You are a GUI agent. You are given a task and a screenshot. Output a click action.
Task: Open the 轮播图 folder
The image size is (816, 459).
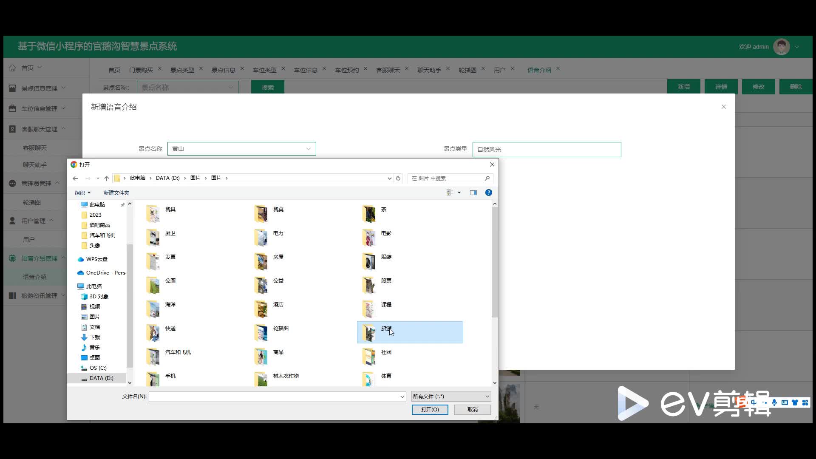(280, 329)
